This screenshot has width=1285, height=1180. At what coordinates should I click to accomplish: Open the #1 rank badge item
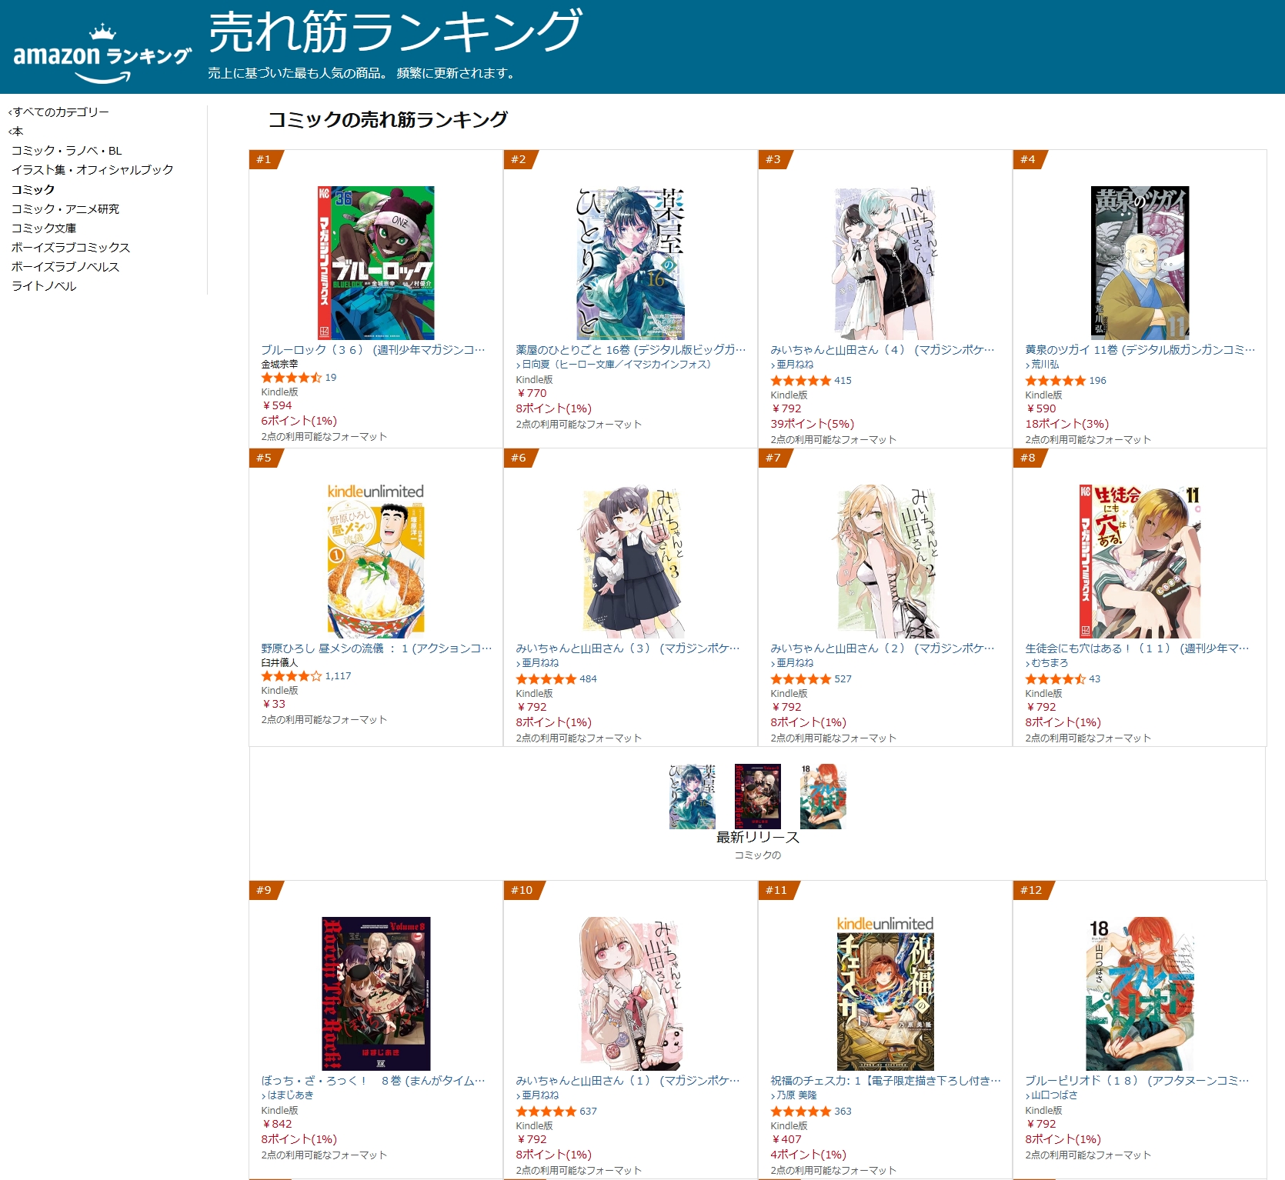265,159
